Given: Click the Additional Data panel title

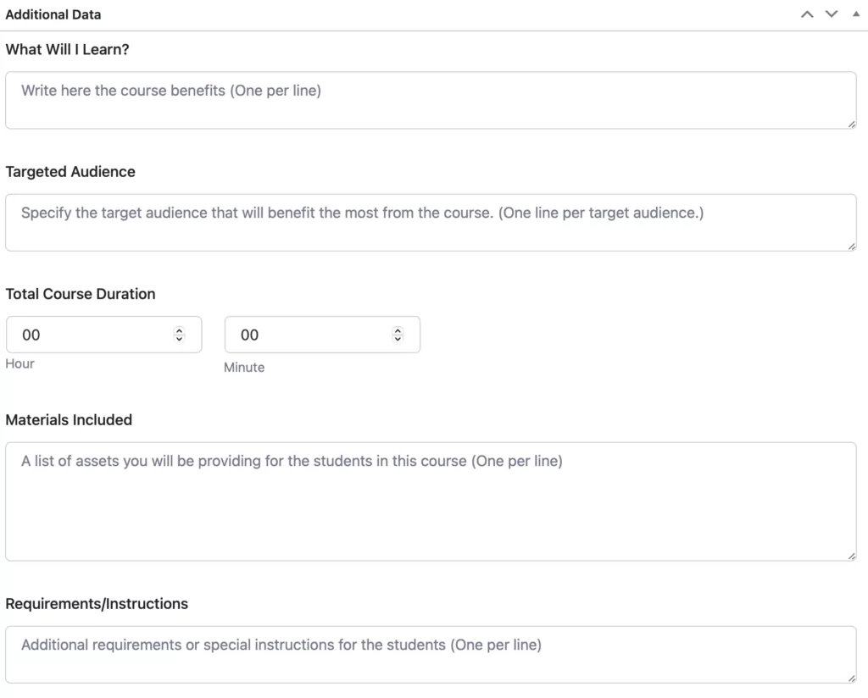Looking at the screenshot, I should click(x=53, y=14).
